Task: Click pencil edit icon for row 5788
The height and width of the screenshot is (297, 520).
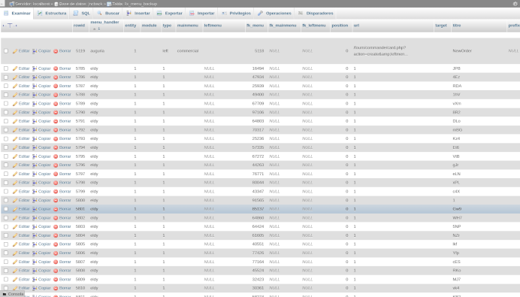Action: point(15,95)
